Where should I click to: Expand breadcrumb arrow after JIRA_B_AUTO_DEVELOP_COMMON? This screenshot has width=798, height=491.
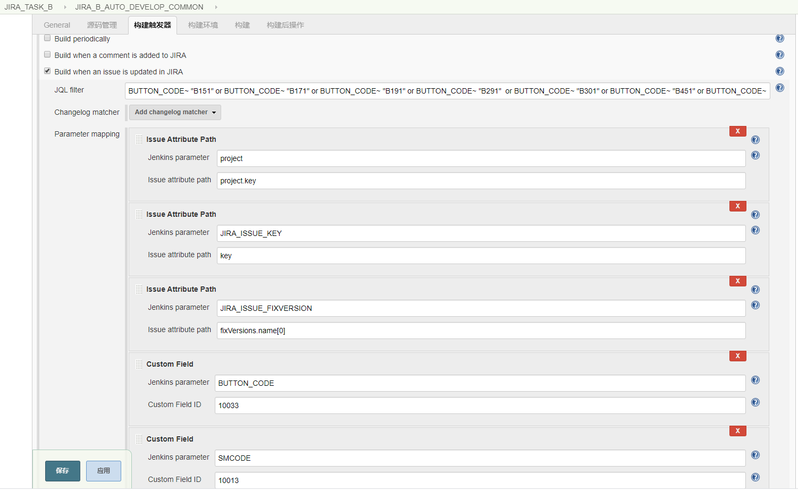(x=216, y=7)
